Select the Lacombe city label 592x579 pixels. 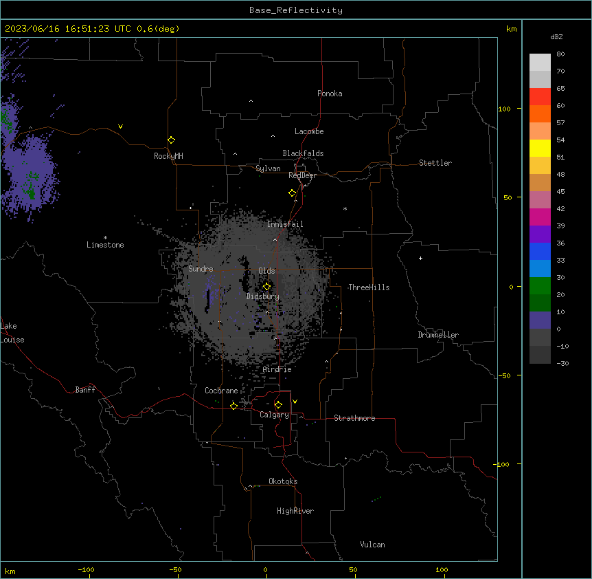tap(309, 131)
